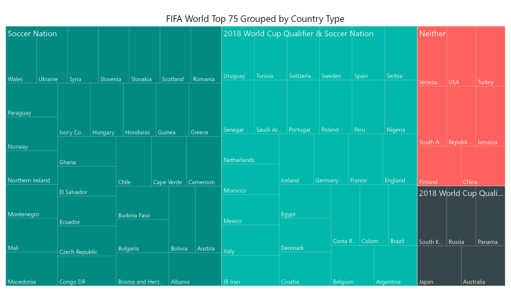The image size is (511, 291).
Task: Click the Iceland treemap cell
Action: pos(296,159)
